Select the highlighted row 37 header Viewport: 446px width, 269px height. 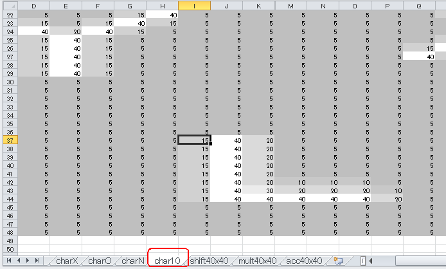click(10, 140)
